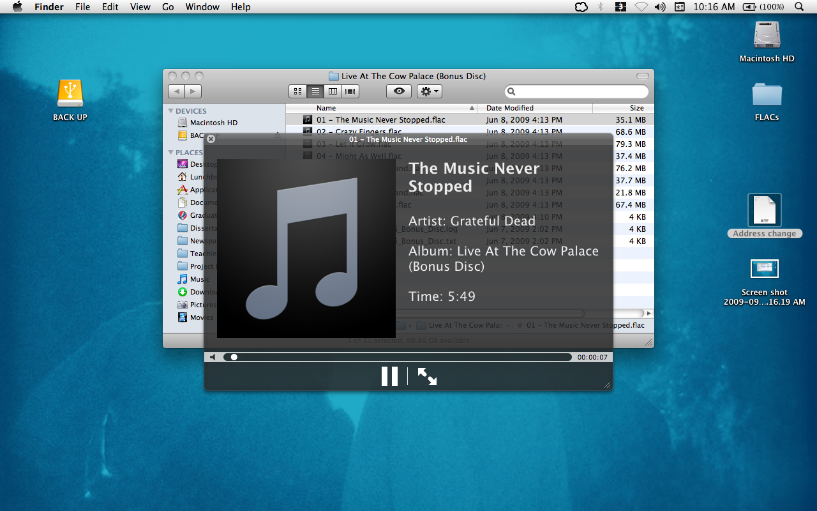This screenshot has width=817, height=511.
Task: Click the Bluetooth menu bar icon
Action: (x=600, y=7)
